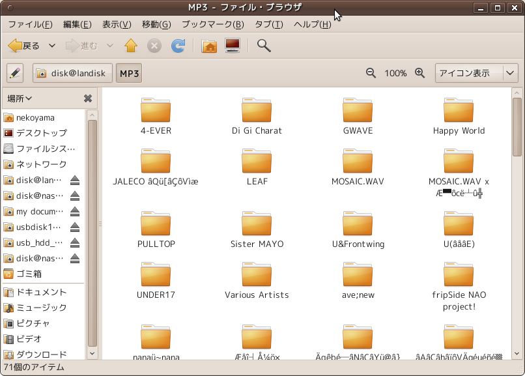Select the Various Artists folder
This screenshot has height=376, width=525.
pos(257,274)
